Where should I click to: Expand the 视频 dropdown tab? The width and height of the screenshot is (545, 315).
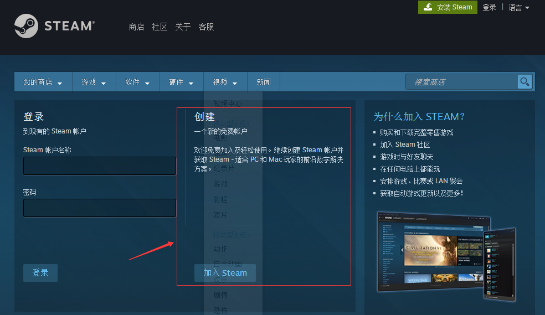(225, 82)
